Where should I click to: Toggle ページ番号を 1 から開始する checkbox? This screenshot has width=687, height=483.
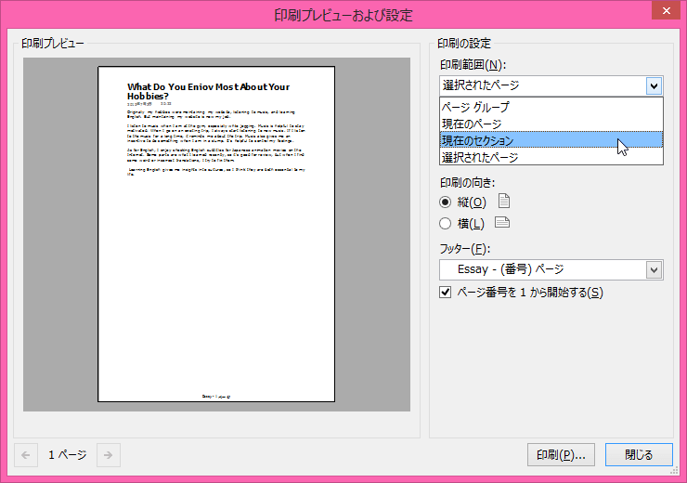point(445,292)
